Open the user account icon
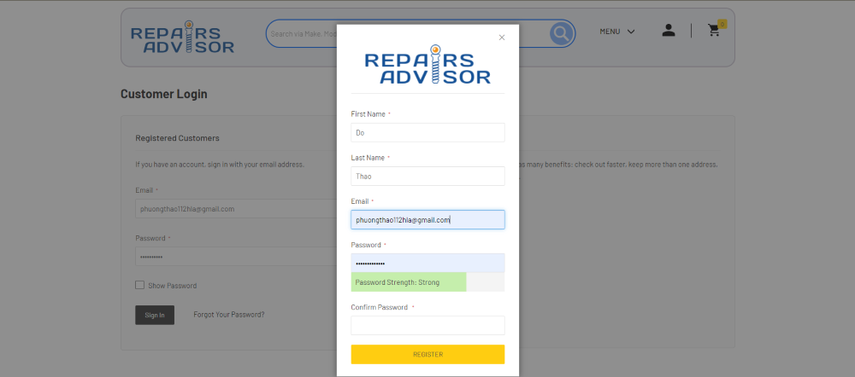This screenshot has height=377, width=855. 669,31
